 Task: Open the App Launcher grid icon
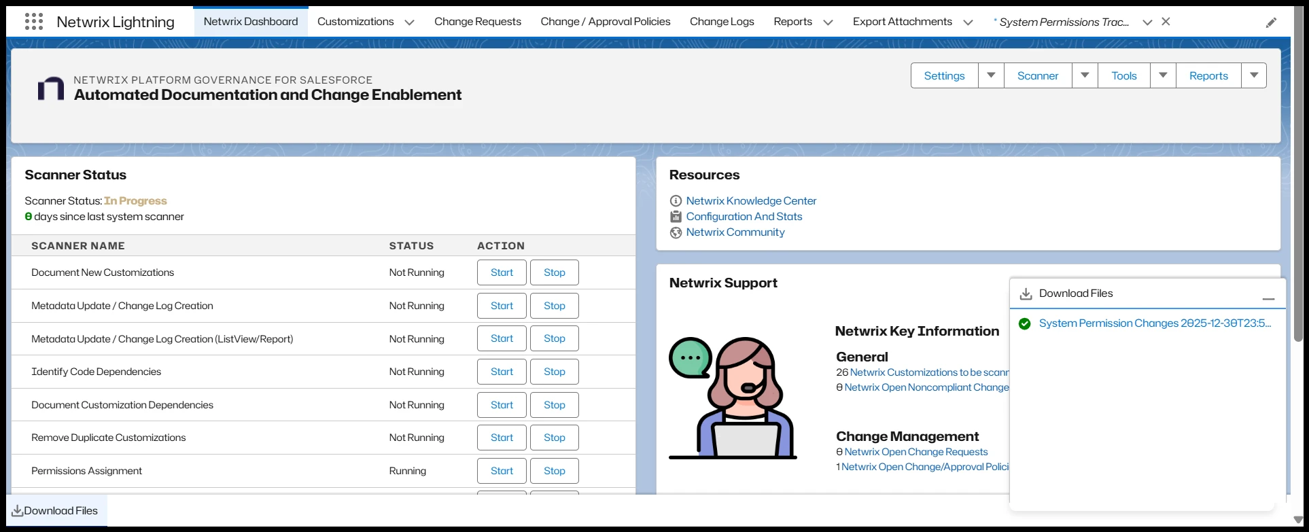coord(34,22)
